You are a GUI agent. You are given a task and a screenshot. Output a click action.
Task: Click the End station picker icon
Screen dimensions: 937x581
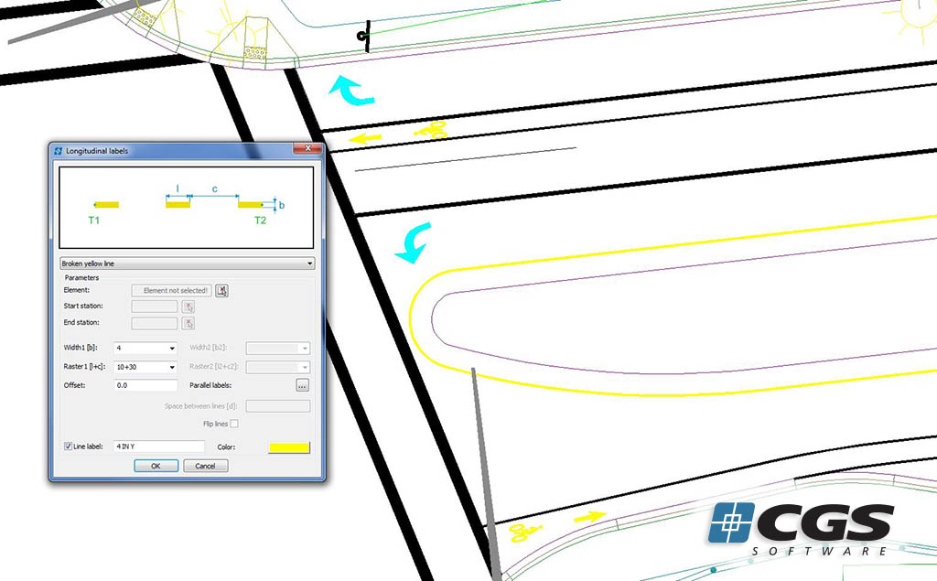[x=188, y=323]
